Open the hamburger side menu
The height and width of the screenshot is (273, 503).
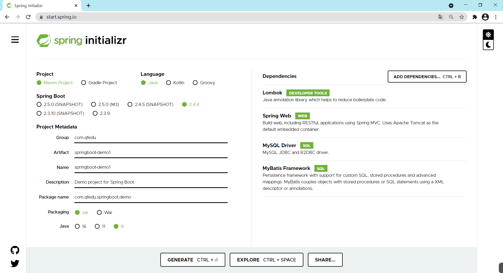click(x=15, y=40)
